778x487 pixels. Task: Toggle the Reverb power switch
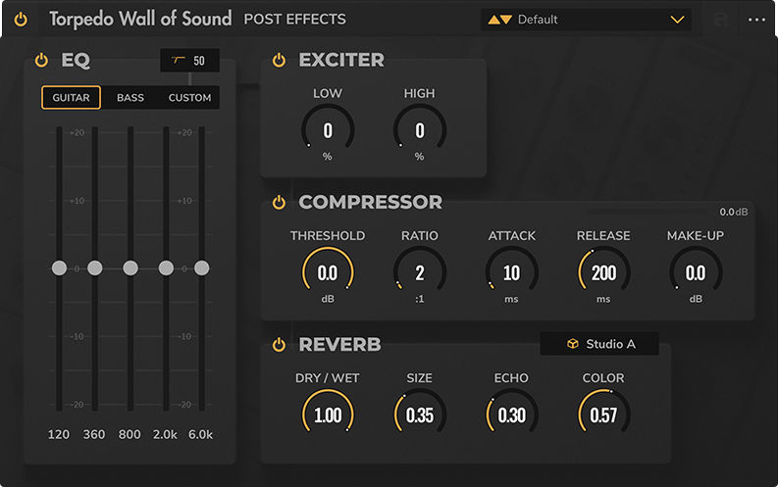click(x=279, y=345)
